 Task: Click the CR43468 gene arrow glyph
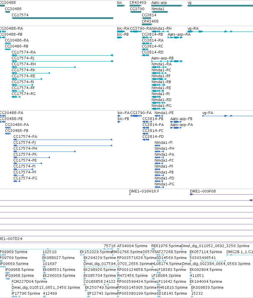(x=147, y=24)
